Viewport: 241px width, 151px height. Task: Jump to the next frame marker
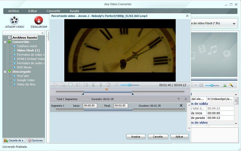click(x=86, y=85)
